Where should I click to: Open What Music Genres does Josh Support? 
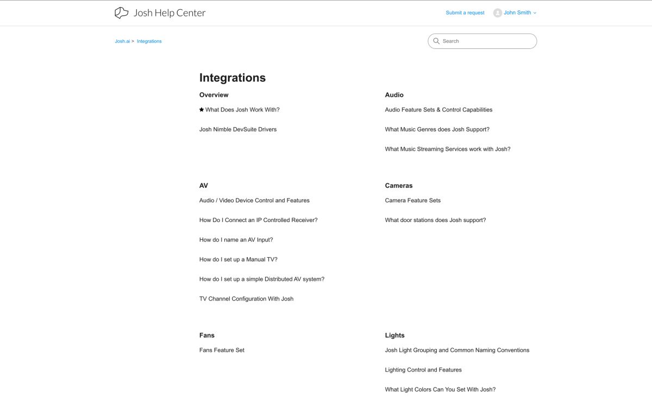click(x=437, y=129)
